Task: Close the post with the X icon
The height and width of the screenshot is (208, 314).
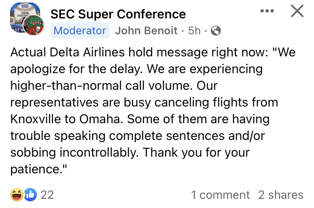Action: (297, 11)
